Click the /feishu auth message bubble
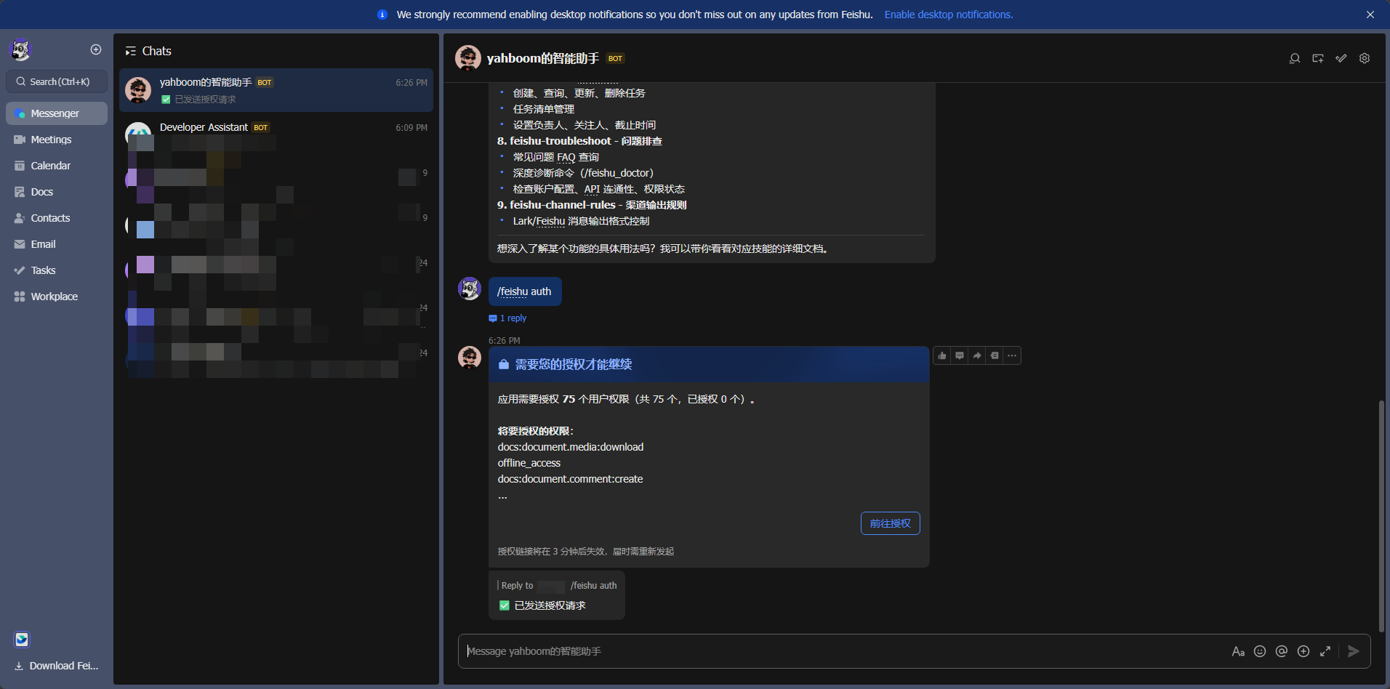The width and height of the screenshot is (1390, 689). (525, 291)
